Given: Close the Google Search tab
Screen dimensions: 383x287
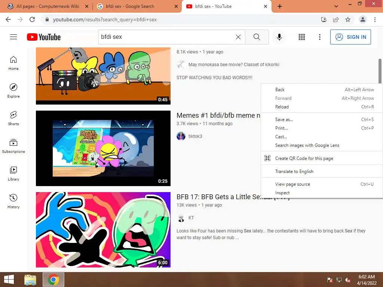Looking at the screenshot, I should point(176,6).
